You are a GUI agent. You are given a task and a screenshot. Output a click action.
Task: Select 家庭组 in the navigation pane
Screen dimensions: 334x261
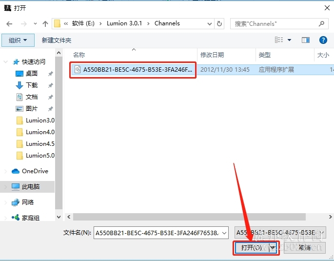tap(30, 218)
